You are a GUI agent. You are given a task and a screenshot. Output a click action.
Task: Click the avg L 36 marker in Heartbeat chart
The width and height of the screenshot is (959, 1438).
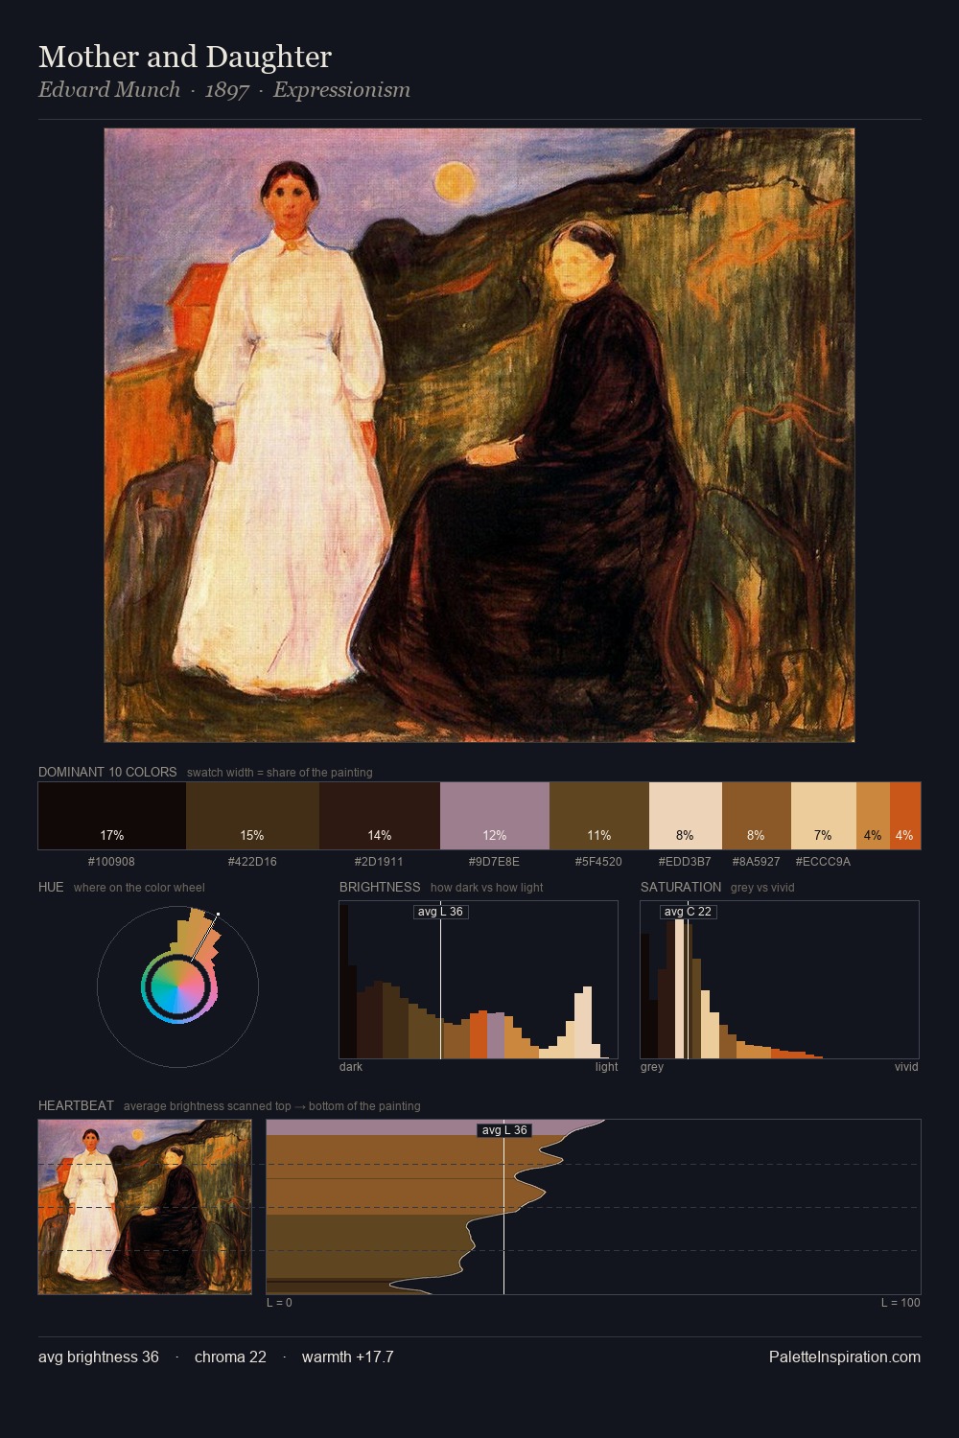pos(504,1130)
